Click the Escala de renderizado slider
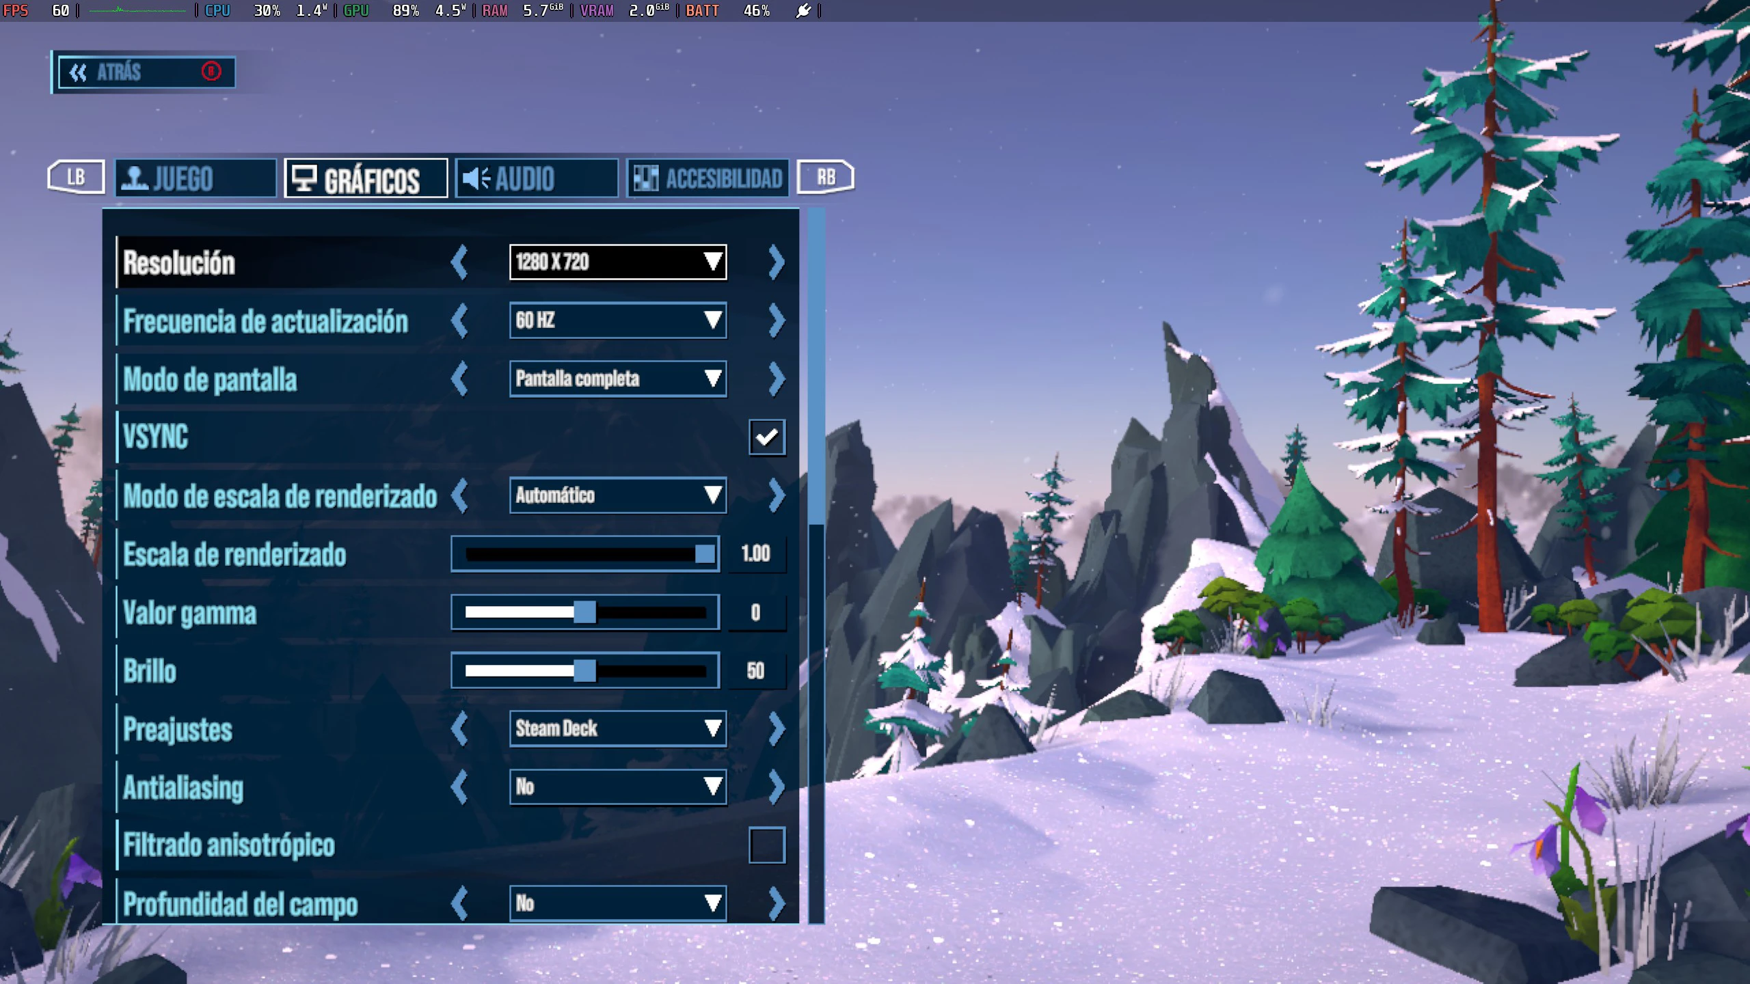 pyautogui.click(x=585, y=553)
